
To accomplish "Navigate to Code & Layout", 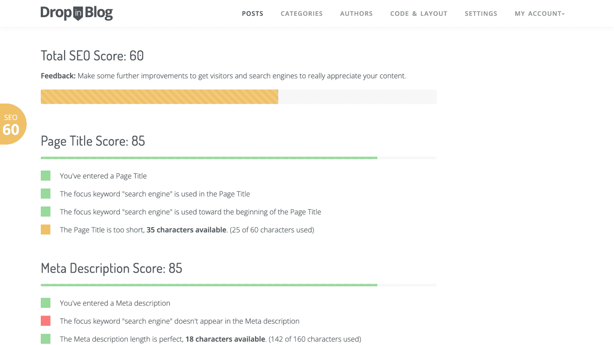I will click(x=419, y=14).
